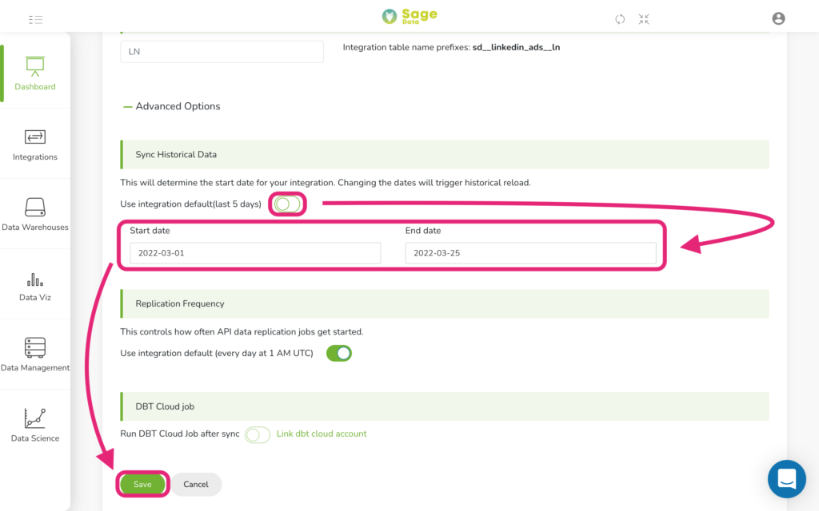This screenshot has height=511, width=819.
Task: Click the LN table prefix input field
Action: [x=222, y=52]
